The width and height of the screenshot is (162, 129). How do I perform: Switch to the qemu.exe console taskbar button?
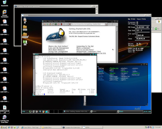(72, 127)
